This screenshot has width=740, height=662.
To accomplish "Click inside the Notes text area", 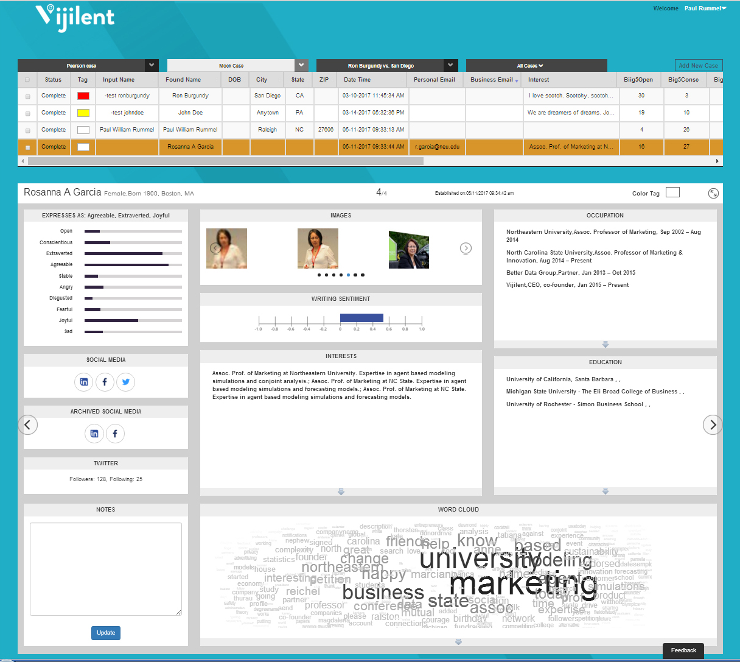I will (106, 569).
